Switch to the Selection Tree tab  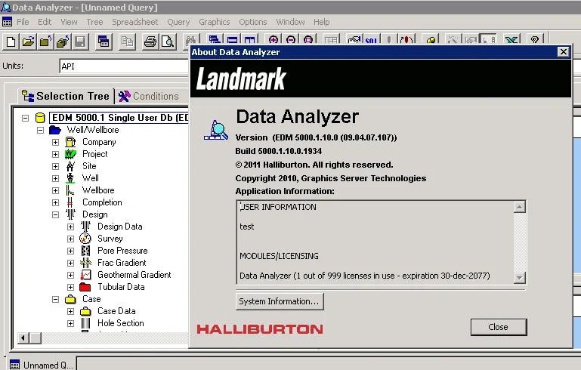coord(66,96)
